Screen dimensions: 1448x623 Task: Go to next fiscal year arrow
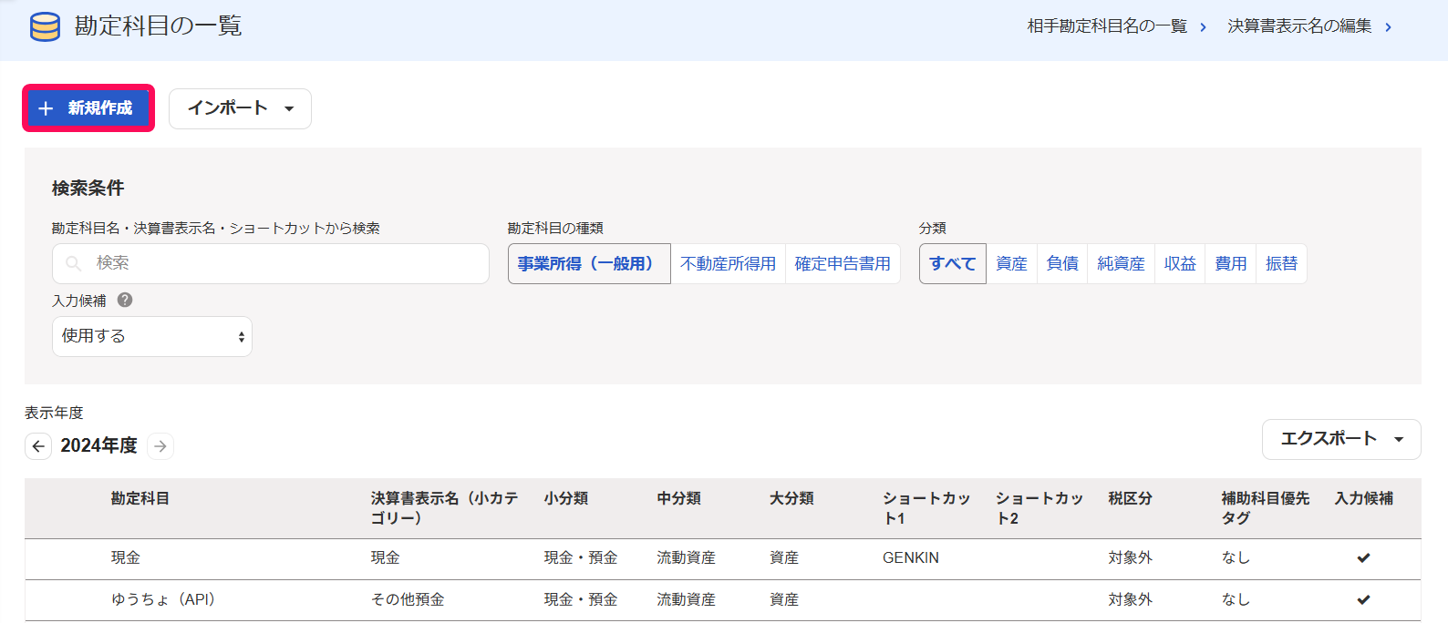160,446
